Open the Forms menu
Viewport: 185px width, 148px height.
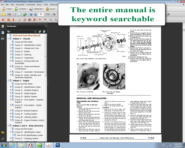click(x=39, y=5)
